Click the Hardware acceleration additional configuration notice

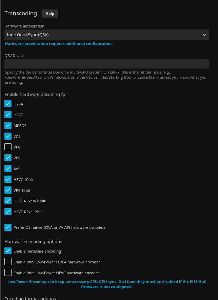59,44
